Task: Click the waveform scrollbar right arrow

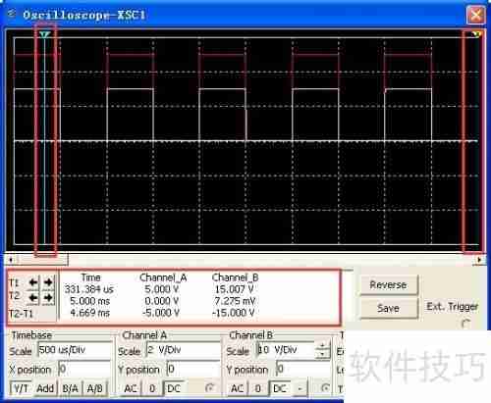Action: tap(479, 260)
